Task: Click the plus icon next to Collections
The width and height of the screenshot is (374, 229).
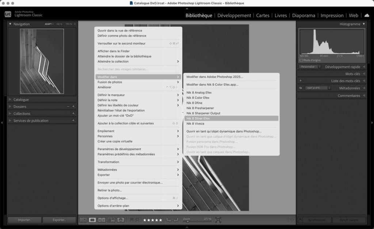Action: click(x=73, y=113)
